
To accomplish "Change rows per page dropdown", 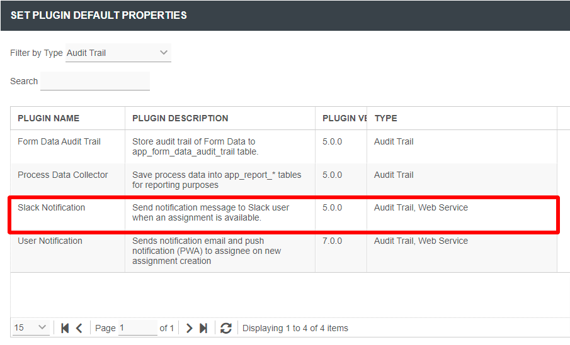I will point(31,327).
